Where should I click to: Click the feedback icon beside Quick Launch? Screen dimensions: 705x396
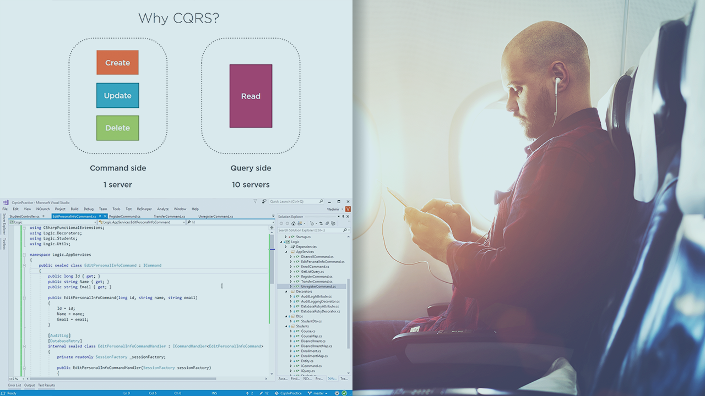264,201
